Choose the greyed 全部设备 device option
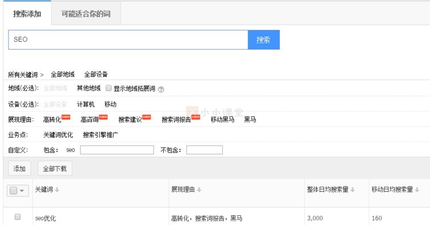The width and height of the screenshot is (430, 225). coord(55,104)
